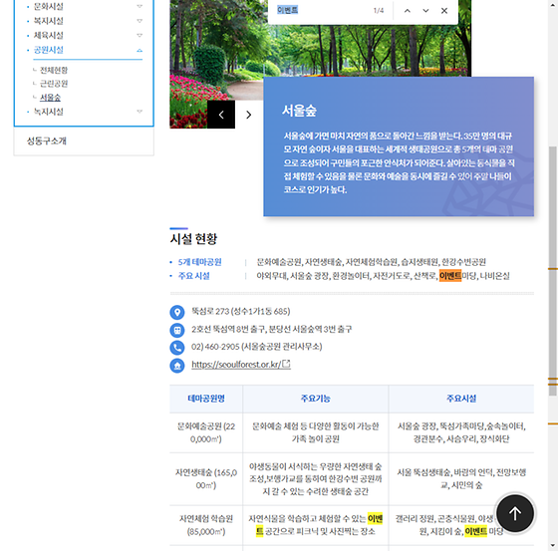
Task: Open the 전체현황 submenu item
Action: (54, 70)
